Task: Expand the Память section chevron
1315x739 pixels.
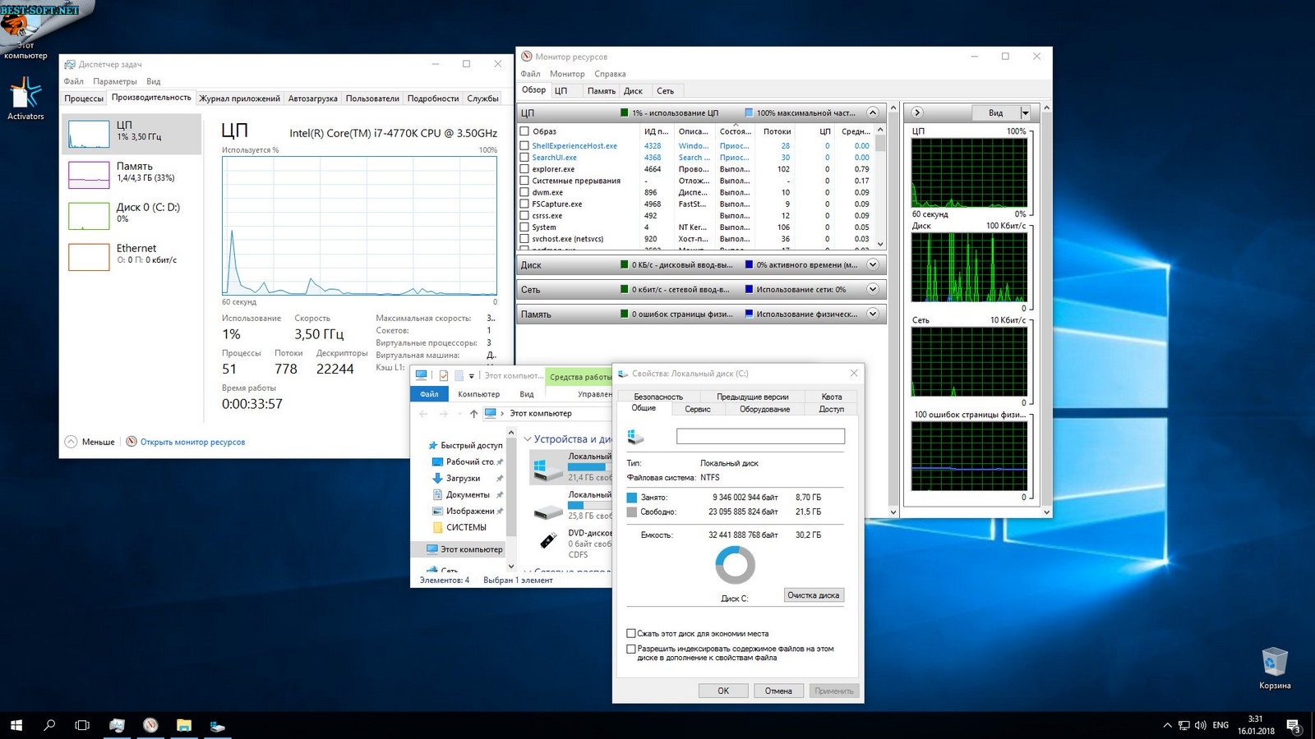Action: tap(873, 314)
